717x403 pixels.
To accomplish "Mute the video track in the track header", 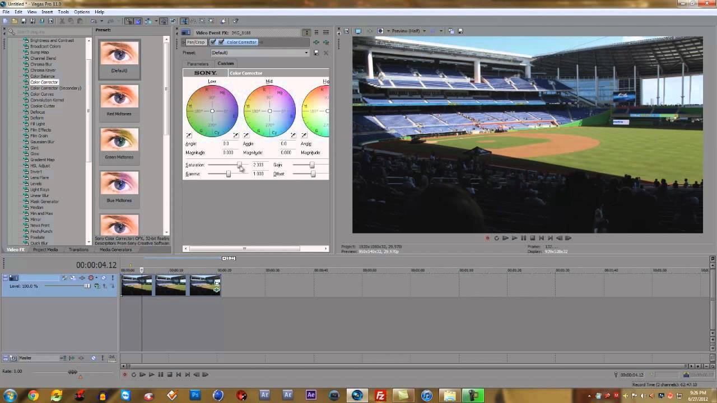I will [x=104, y=278].
